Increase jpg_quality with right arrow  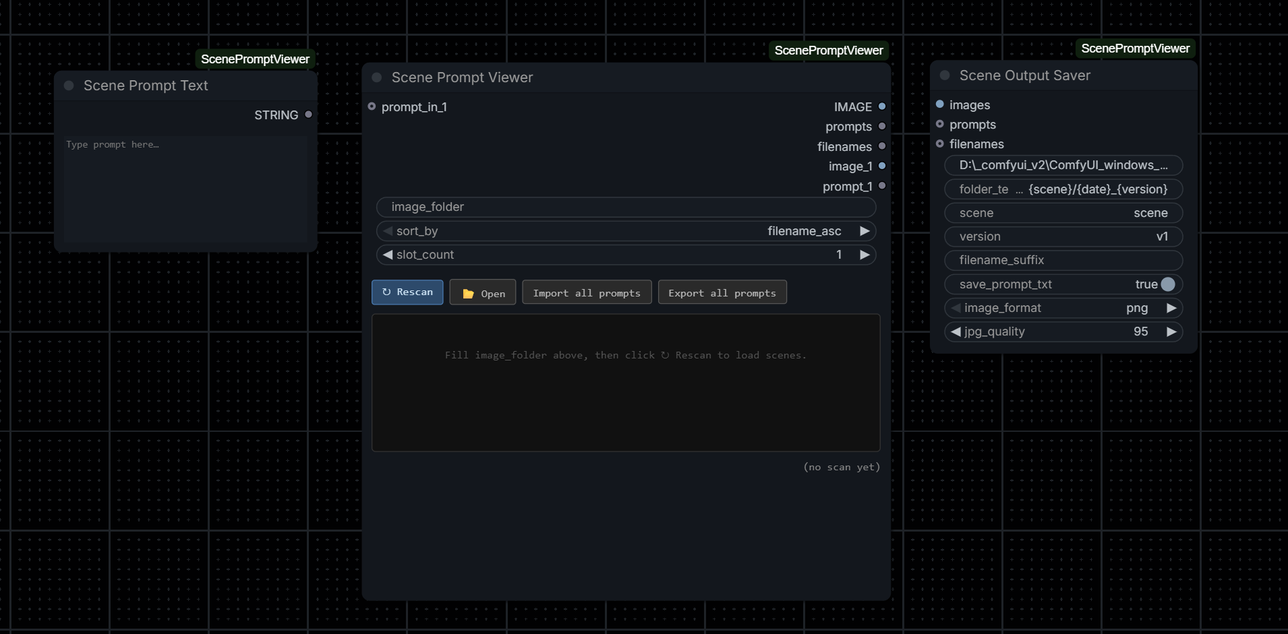point(1171,331)
